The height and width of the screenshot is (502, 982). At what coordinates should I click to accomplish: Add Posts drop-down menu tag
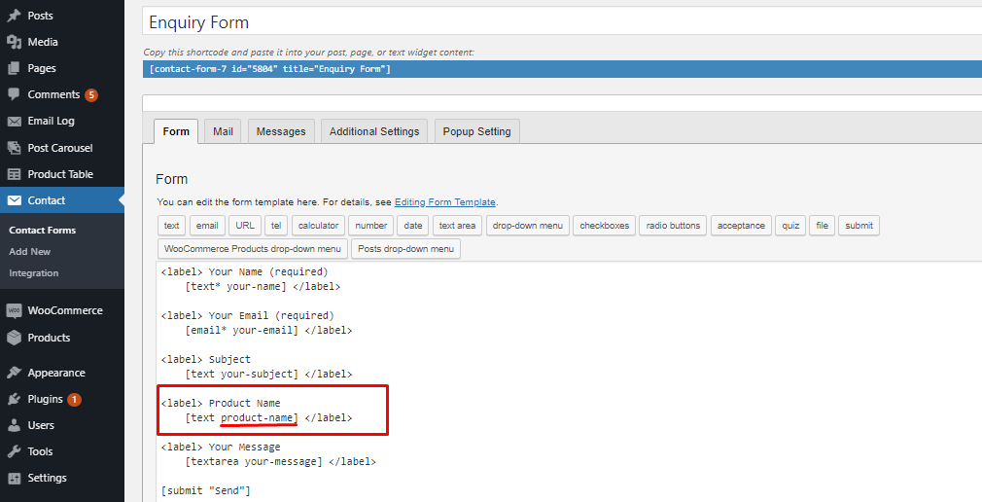pyautogui.click(x=405, y=249)
